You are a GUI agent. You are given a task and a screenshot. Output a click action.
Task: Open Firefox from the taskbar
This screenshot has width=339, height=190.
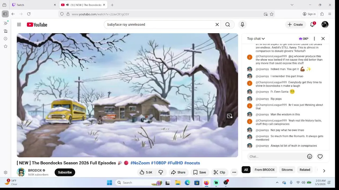click(206, 183)
